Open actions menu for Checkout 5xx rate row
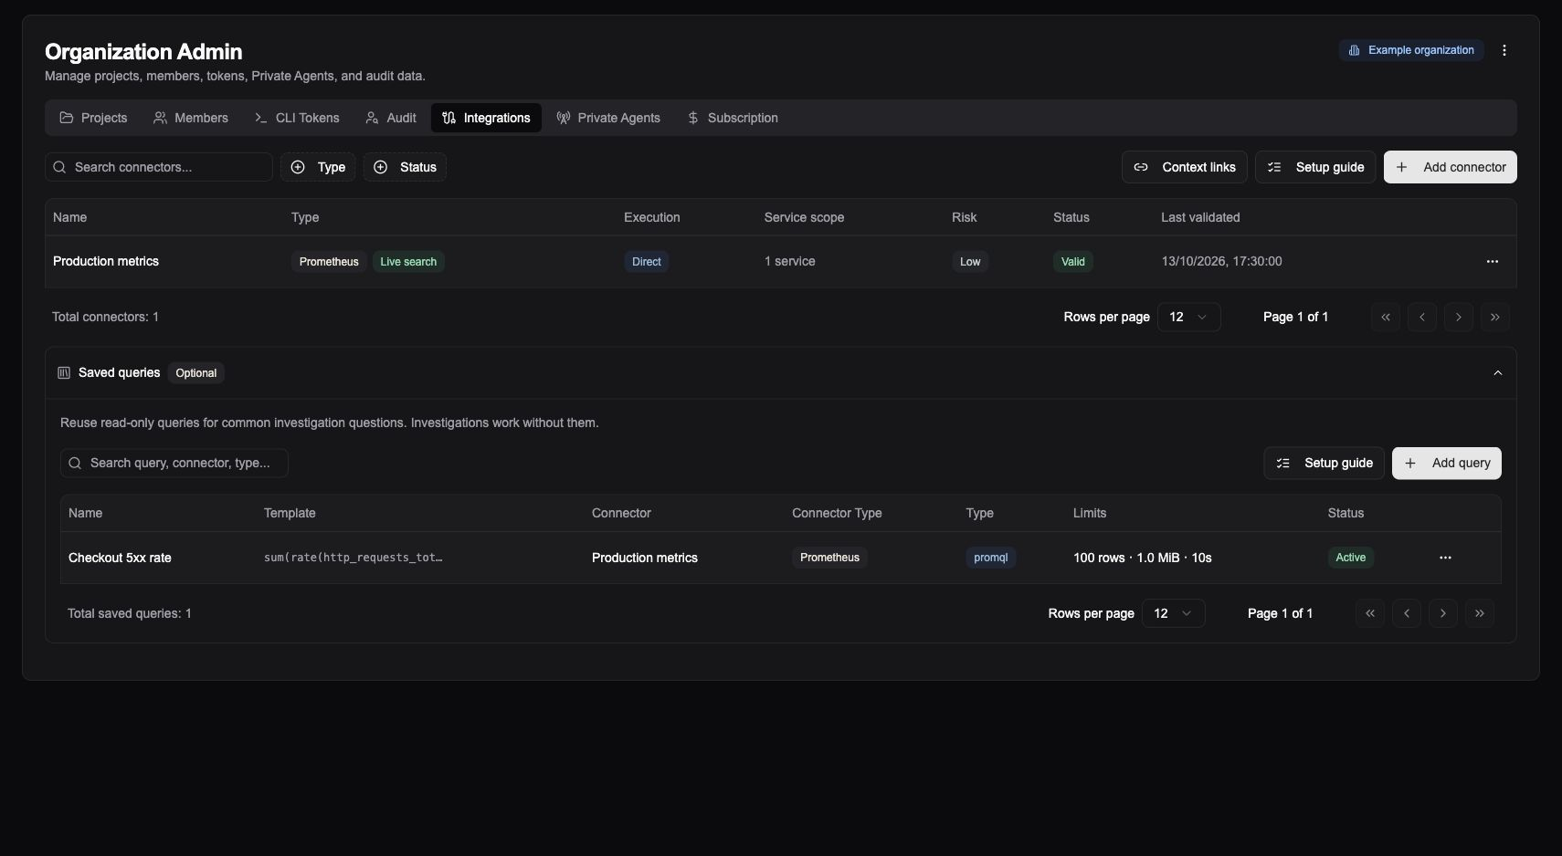1562x856 pixels. (1445, 558)
